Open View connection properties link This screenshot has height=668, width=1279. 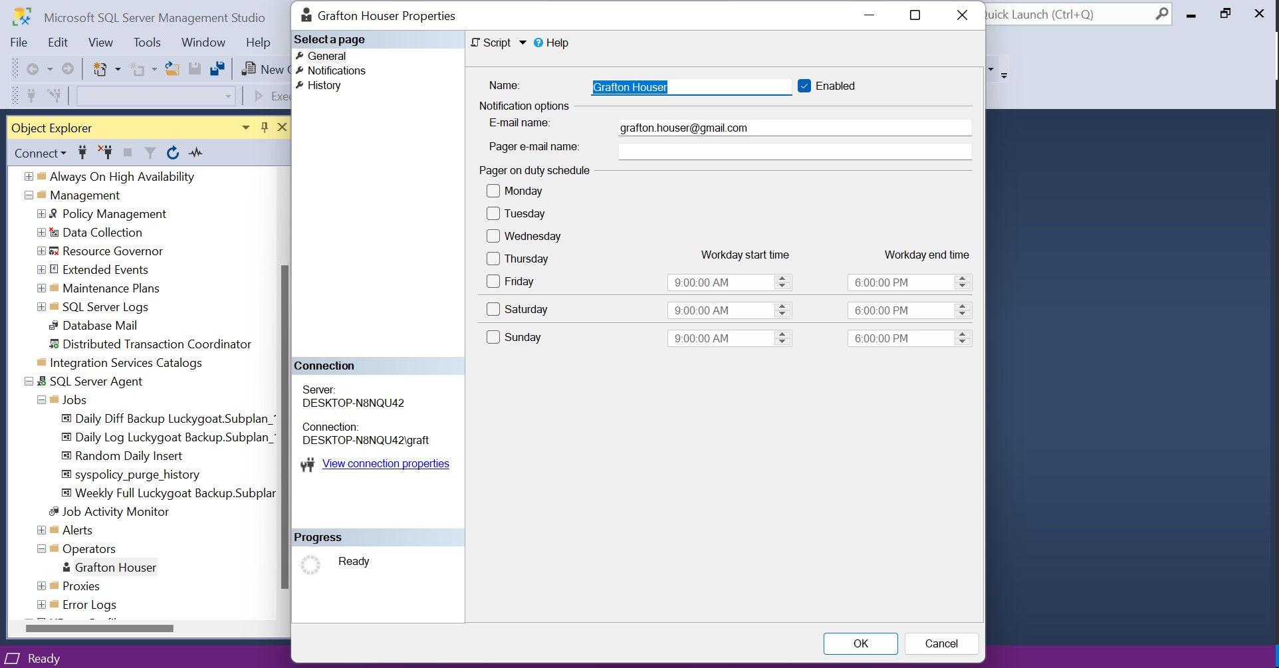tap(386, 464)
